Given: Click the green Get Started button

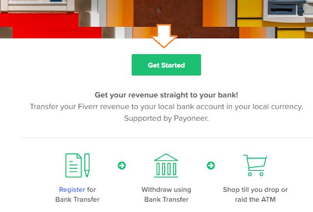Looking at the screenshot, I should tap(166, 65).
